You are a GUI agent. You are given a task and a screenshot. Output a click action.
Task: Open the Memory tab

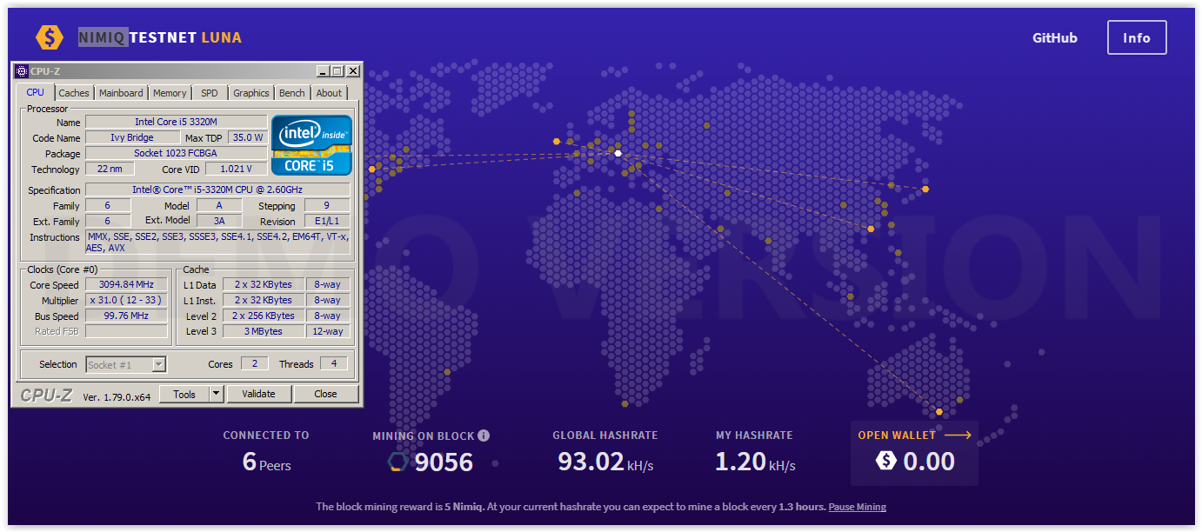[170, 93]
